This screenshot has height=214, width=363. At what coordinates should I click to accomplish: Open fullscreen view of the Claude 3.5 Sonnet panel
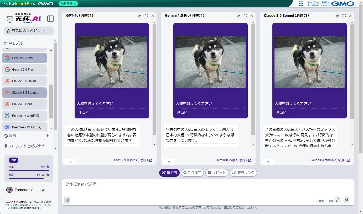344,15
